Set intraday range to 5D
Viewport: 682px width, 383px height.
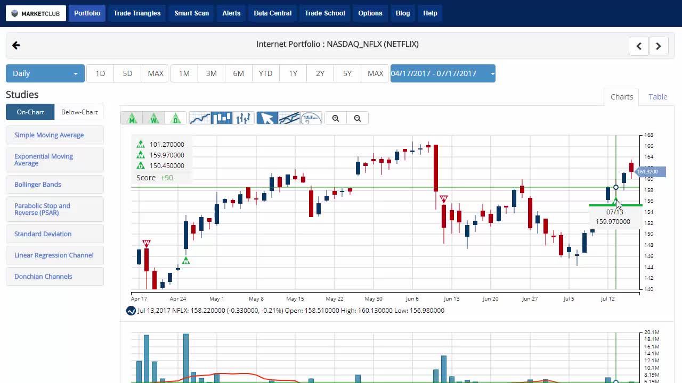127,73
